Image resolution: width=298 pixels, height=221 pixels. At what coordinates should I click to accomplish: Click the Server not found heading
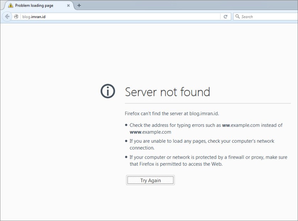[x=167, y=92]
